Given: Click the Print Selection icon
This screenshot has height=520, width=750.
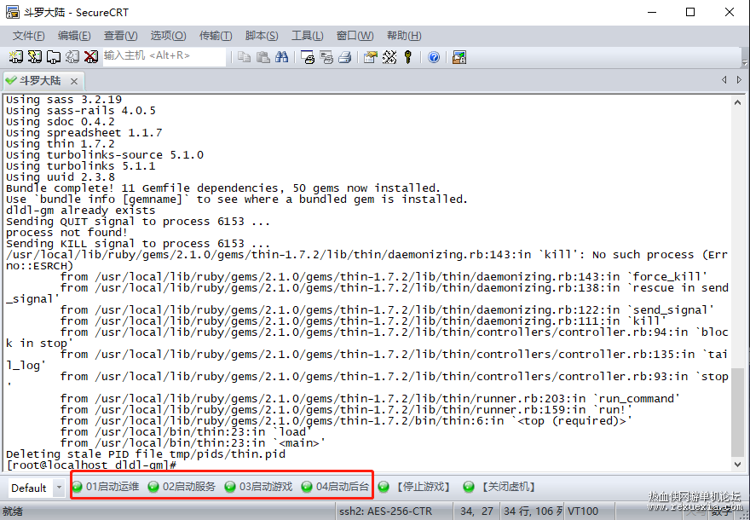Looking at the screenshot, I should coord(326,57).
